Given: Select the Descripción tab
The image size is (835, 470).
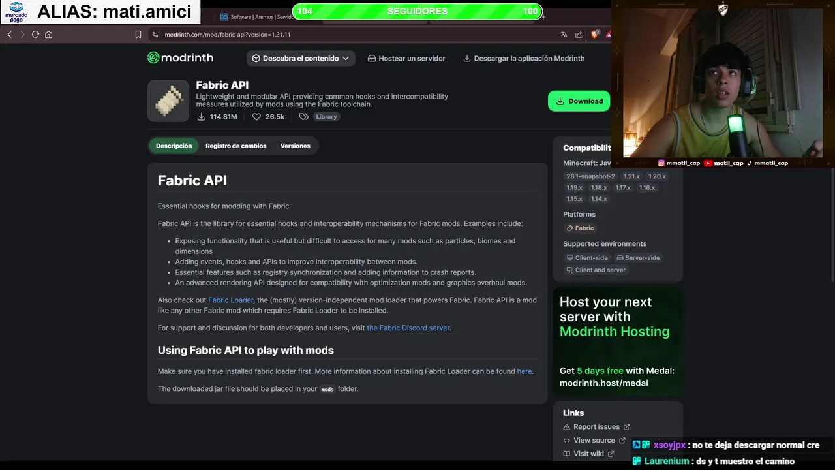Looking at the screenshot, I should [174, 146].
